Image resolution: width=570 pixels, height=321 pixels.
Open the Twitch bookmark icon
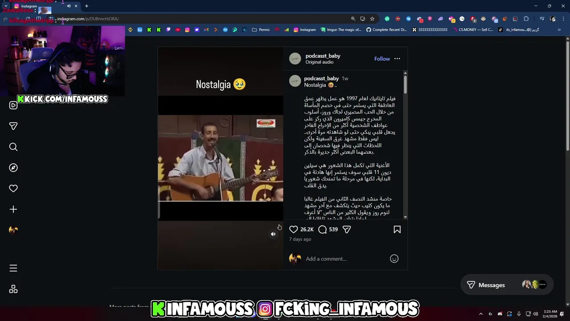click(x=168, y=30)
